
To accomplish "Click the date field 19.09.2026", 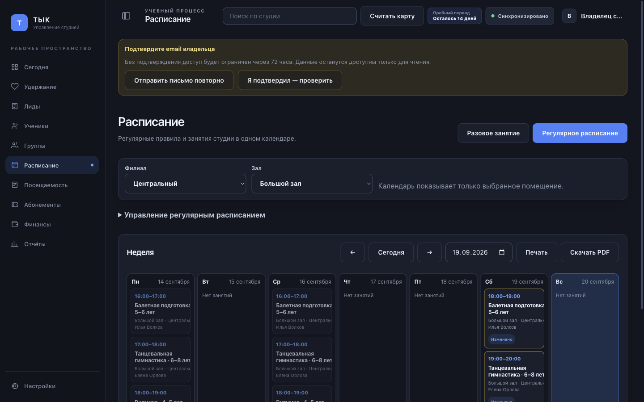I will [479, 252].
